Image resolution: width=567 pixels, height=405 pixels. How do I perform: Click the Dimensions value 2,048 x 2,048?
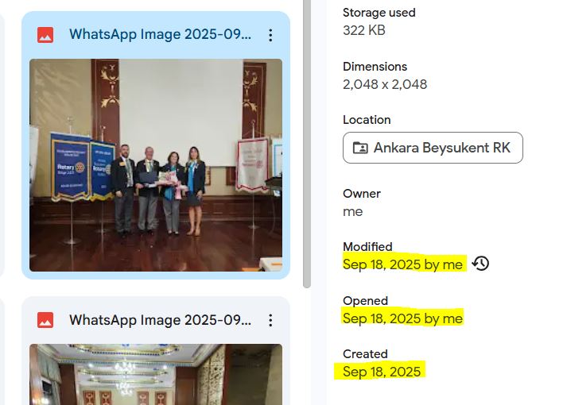click(x=385, y=84)
